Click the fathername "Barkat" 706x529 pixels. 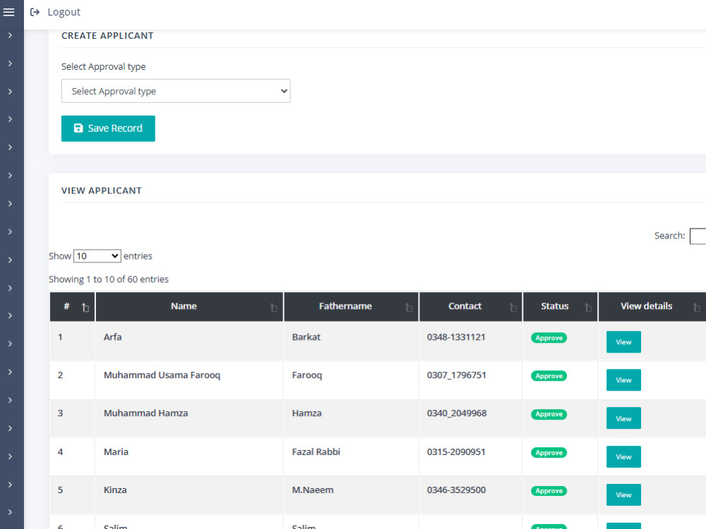(306, 337)
